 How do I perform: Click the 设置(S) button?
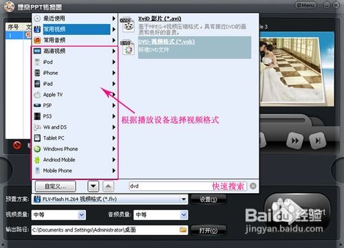coord(208,199)
